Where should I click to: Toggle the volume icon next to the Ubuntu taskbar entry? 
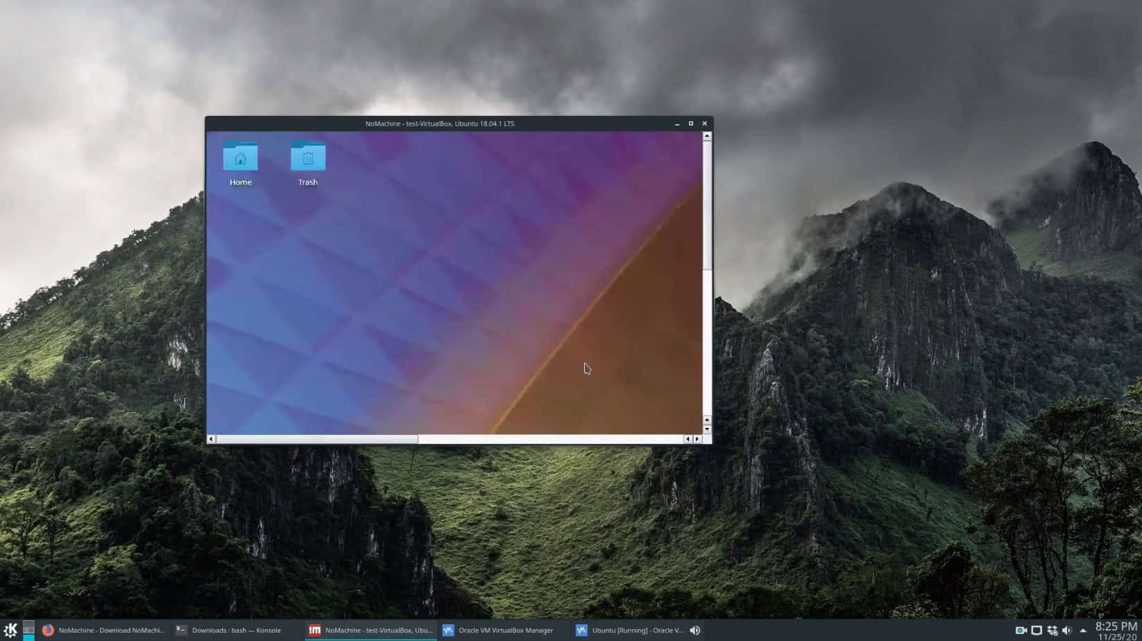(694, 630)
